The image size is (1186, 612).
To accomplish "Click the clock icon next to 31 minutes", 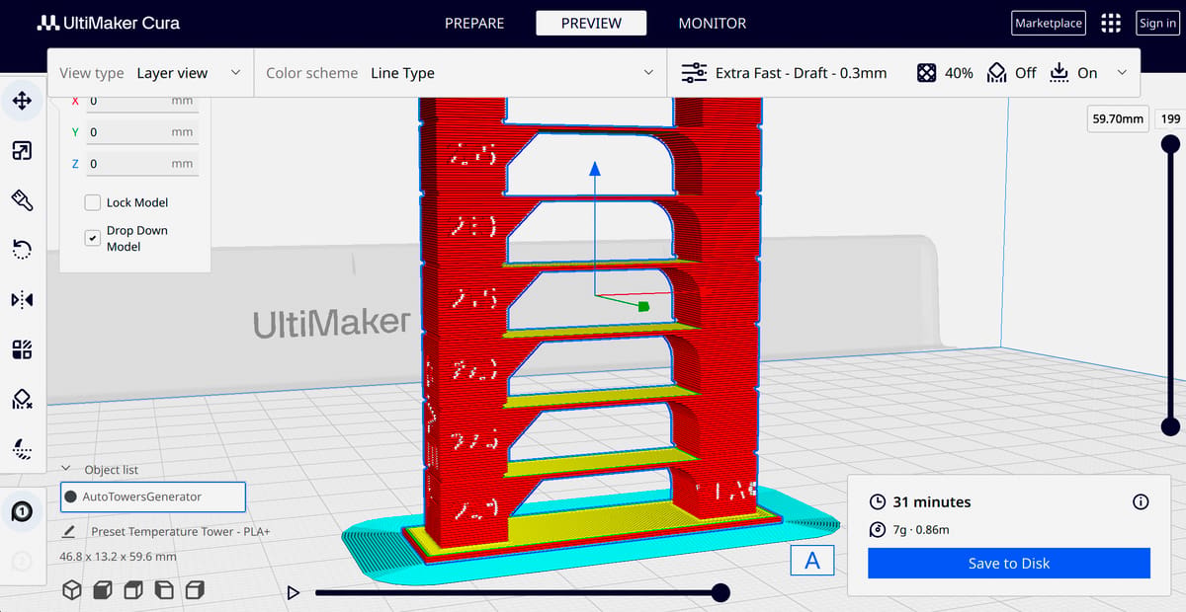I will pos(878,502).
